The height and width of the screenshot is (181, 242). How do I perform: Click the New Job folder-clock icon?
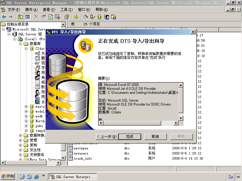(x=113, y=17)
